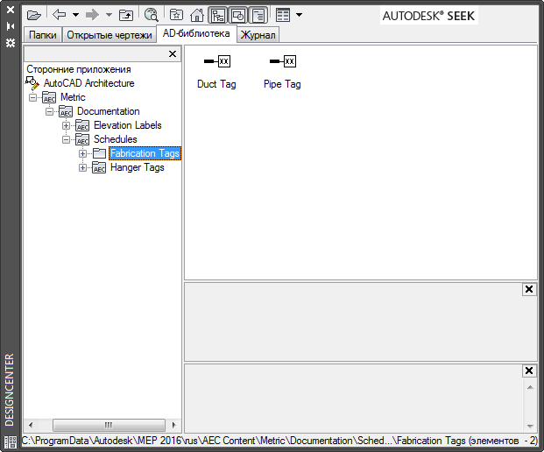Open the forward history dropdown arrow
The width and height of the screenshot is (544, 452).
click(109, 15)
